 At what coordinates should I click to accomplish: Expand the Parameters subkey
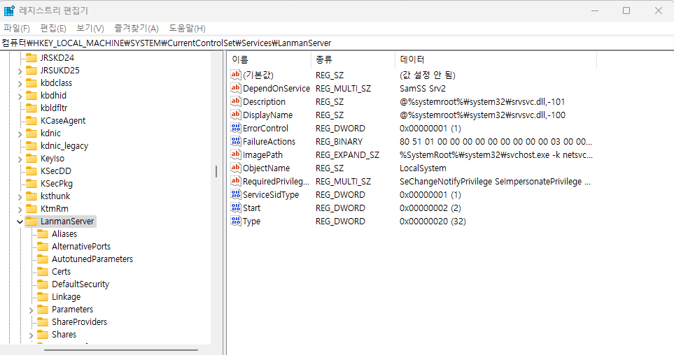pyautogui.click(x=31, y=310)
